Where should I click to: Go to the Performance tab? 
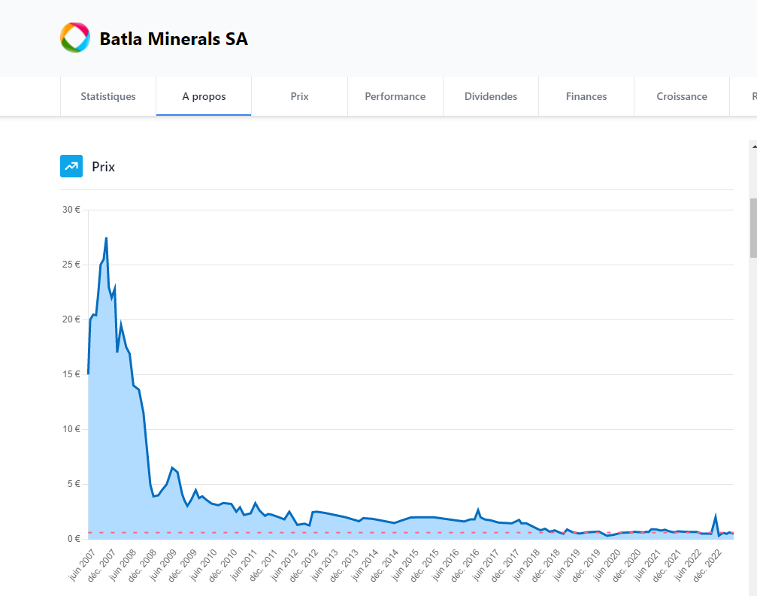click(395, 96)
